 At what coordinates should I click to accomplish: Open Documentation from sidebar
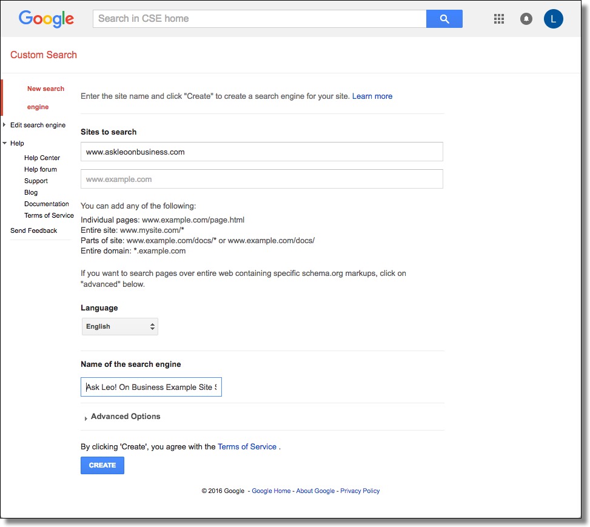[47, 204]
